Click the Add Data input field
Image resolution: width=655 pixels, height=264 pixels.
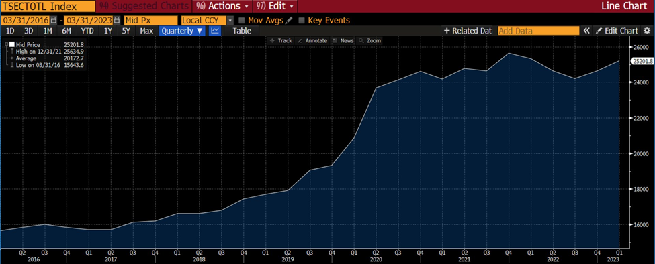click(539, 31)
